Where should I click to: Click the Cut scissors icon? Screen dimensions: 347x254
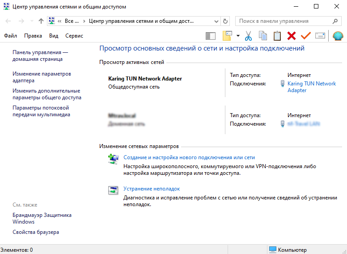[249, 36]
